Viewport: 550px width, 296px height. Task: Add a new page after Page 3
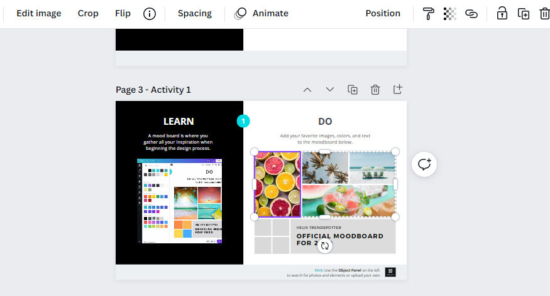397,89
